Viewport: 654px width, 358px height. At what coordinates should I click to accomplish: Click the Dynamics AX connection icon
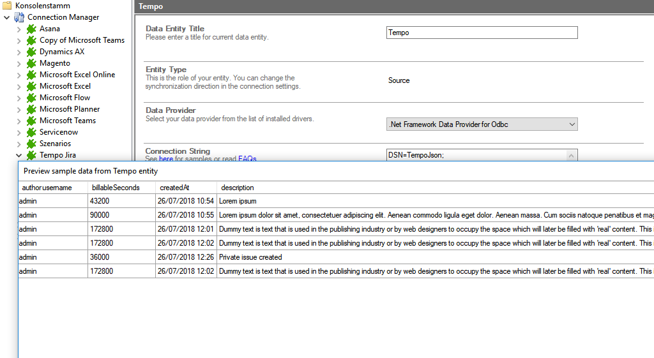31,52
